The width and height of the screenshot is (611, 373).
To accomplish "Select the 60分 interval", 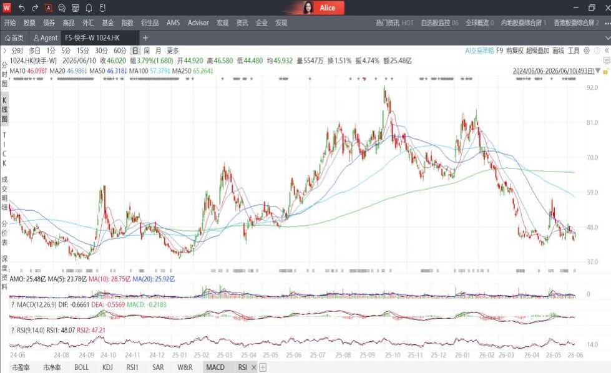I will (x=120, y=51).
